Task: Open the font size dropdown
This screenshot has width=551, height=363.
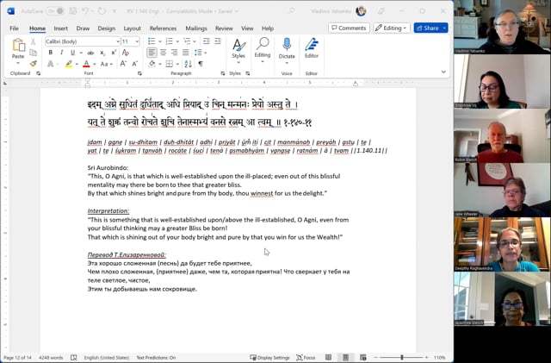Action: point(137,41)
